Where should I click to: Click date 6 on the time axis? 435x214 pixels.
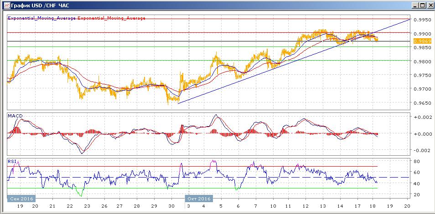238,206
